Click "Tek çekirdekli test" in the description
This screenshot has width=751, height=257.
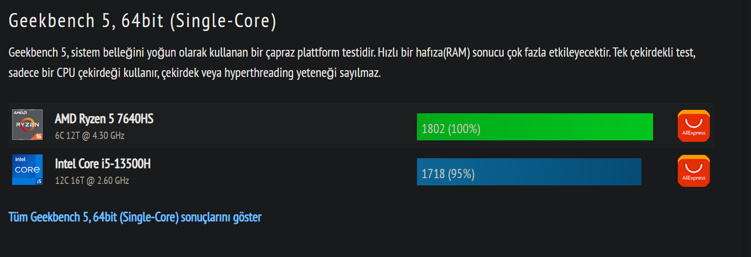click(x=654, y=52)
